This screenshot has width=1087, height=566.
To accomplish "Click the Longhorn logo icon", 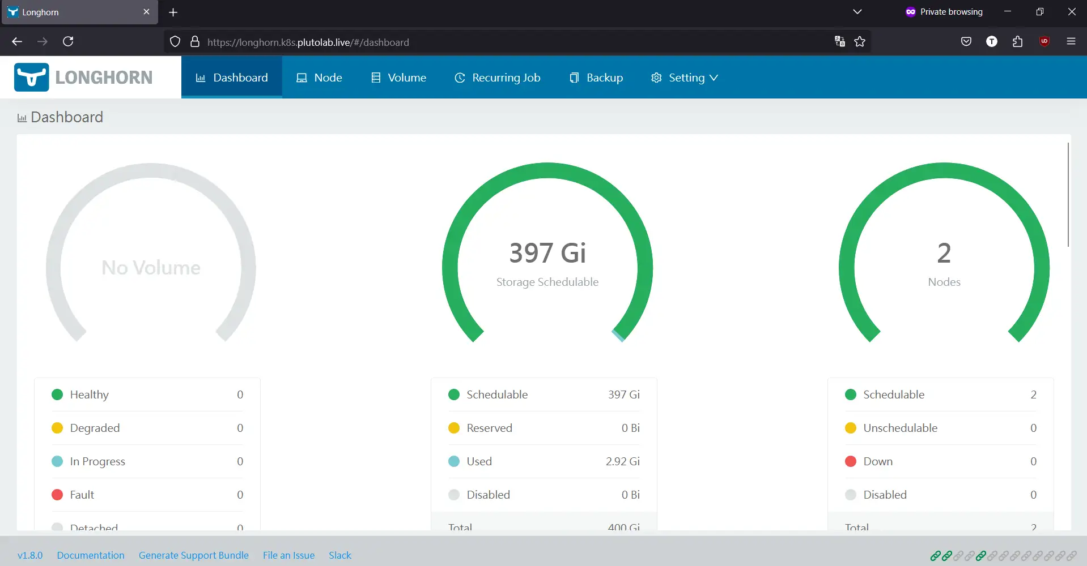I will [32, 78].
